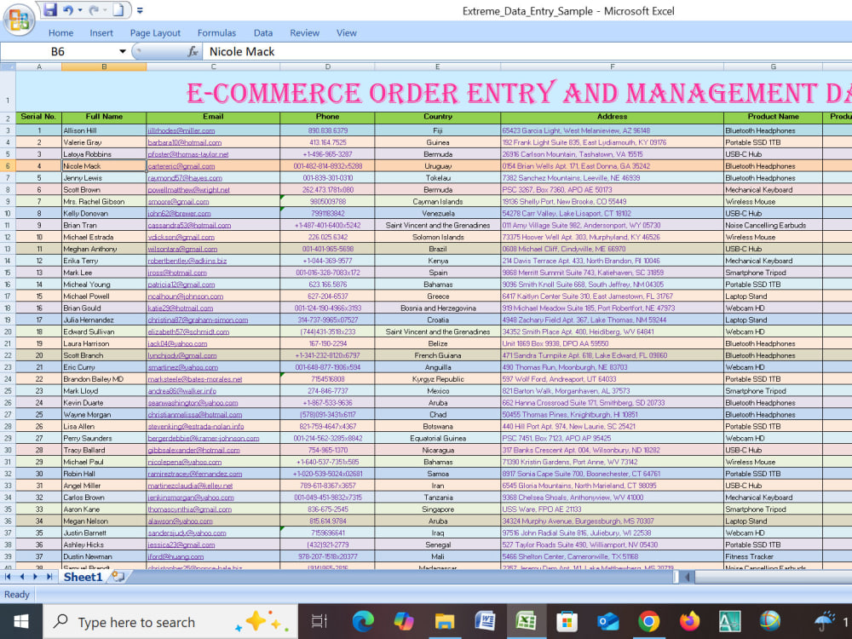Select column F header

pyautogui.click(x=612, y=66)
